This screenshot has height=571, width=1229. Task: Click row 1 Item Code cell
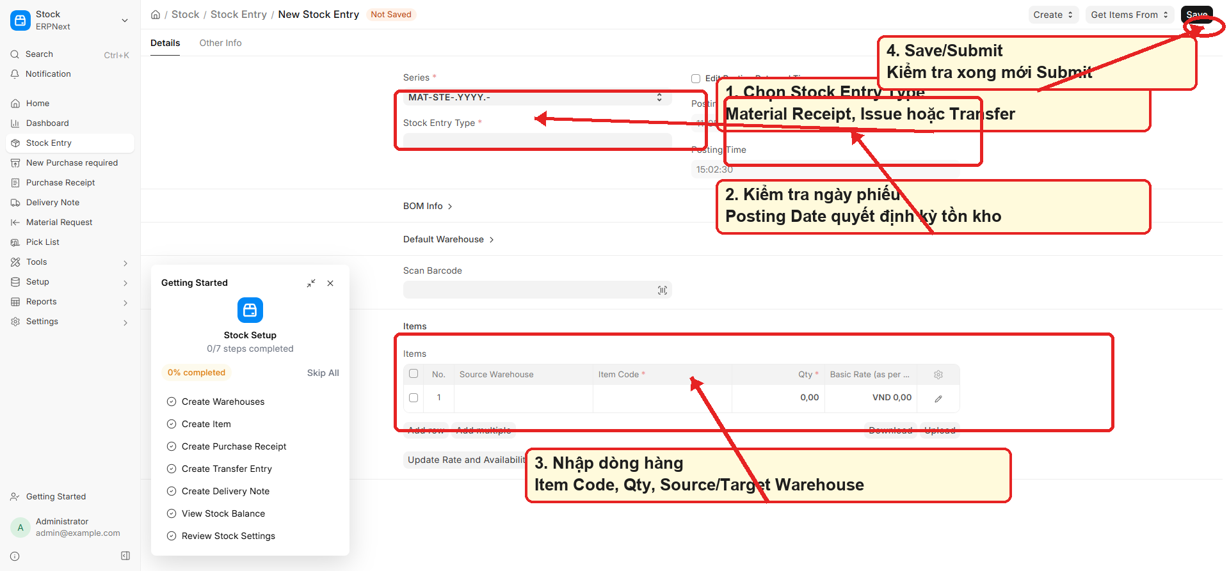point(663,398)
